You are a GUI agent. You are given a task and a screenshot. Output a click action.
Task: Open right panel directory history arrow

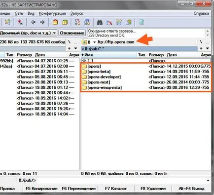click(208, 48)
